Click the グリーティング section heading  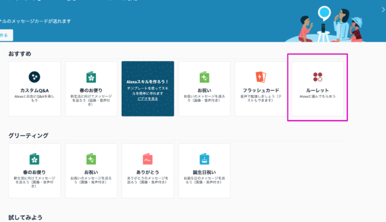28,135
